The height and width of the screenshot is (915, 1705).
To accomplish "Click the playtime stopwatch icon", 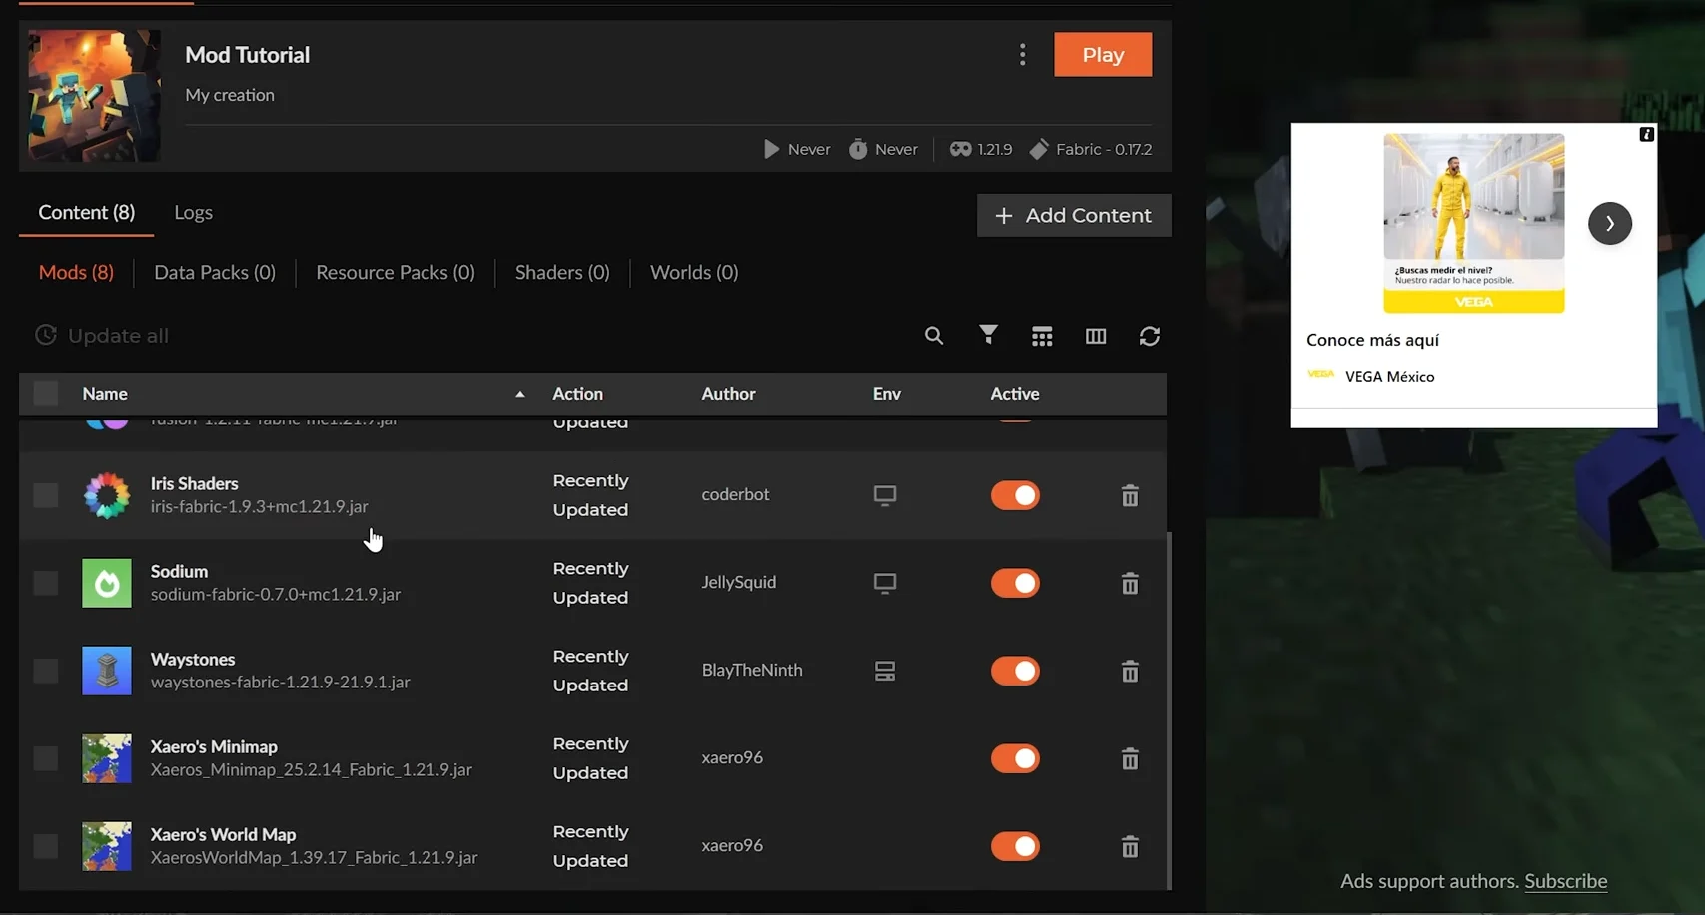I will point(858,149).
